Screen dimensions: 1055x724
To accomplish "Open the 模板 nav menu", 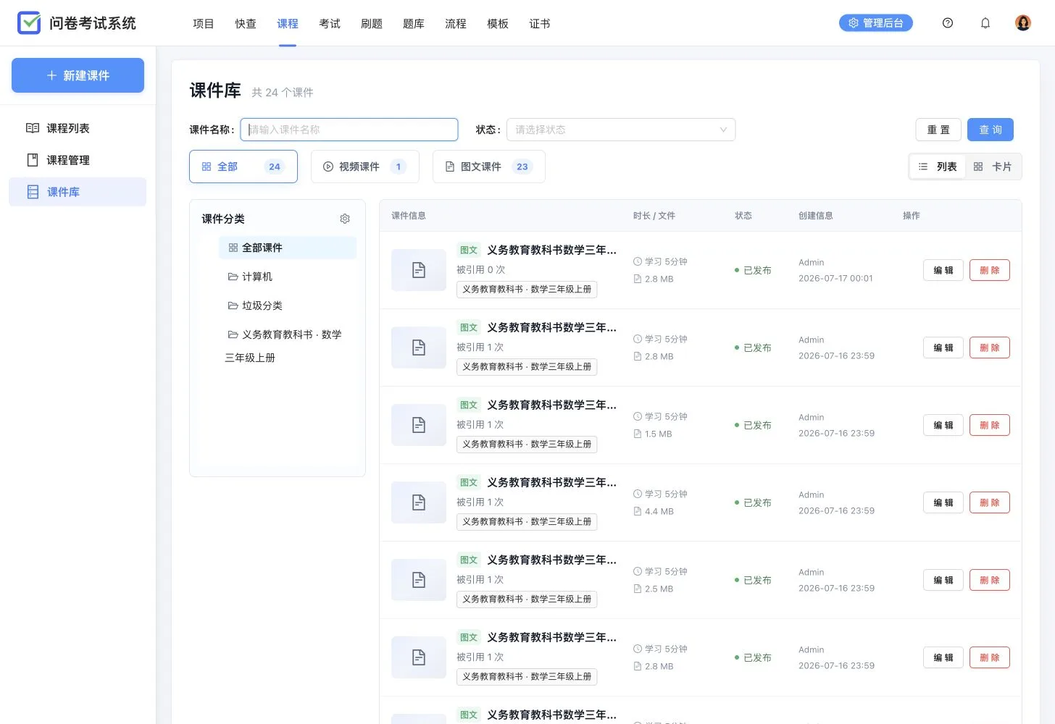I will [498, 24].
